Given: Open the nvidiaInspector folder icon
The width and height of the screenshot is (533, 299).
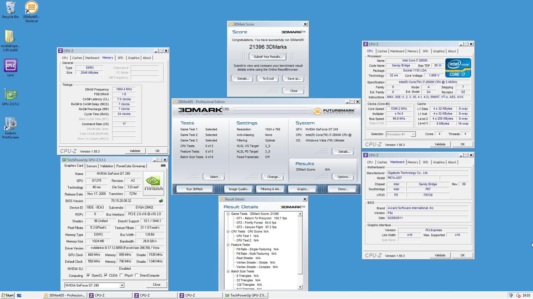Looking at the screenshot, I should click(x=10, y=41).
